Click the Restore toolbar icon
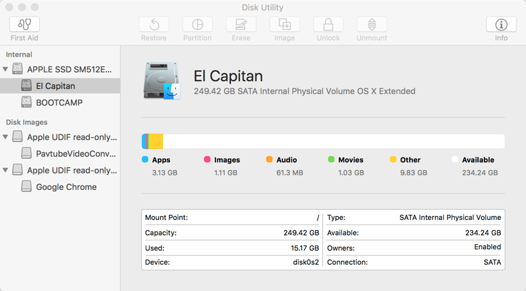This screenshot has height=291, width=526. click(154, 25)
